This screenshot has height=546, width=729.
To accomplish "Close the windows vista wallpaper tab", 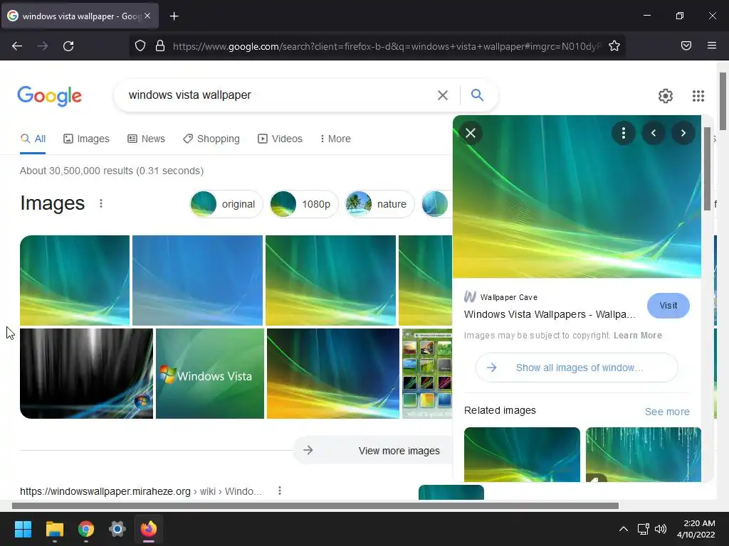I will [147, 16].
